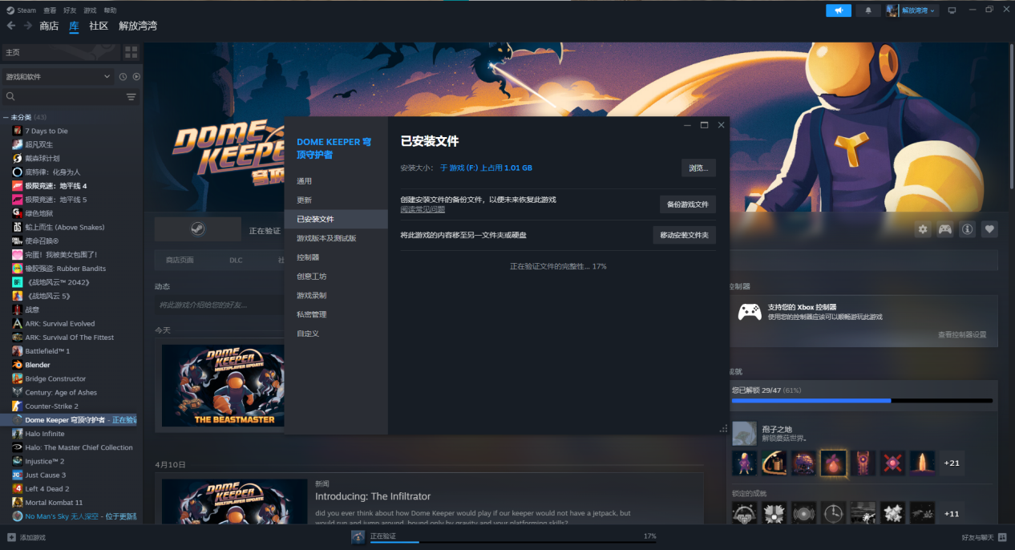Go forward with the right arrow

click(28, 26)
